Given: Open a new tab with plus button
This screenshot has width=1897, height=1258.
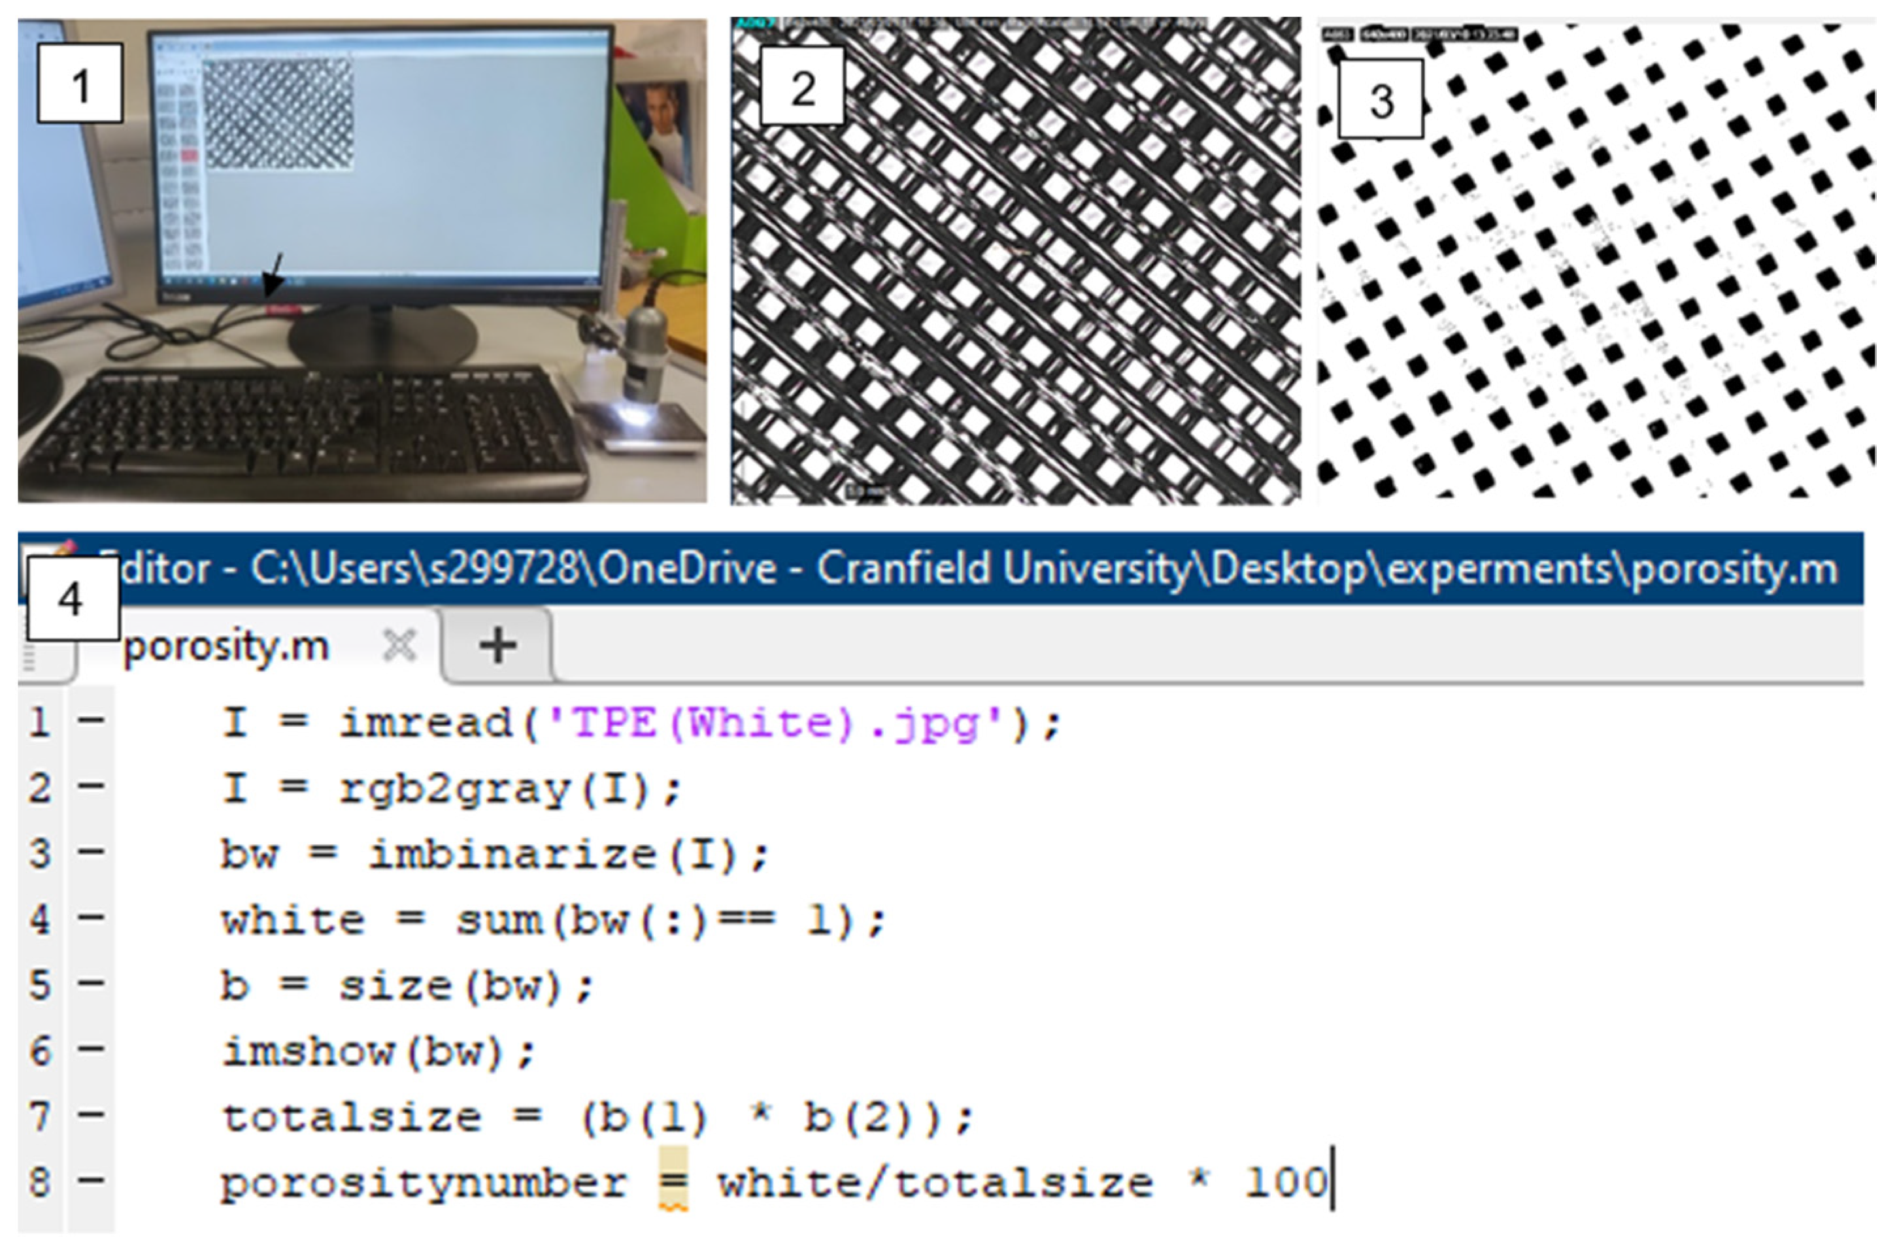Looking at the screenshot, I should 497,645.
